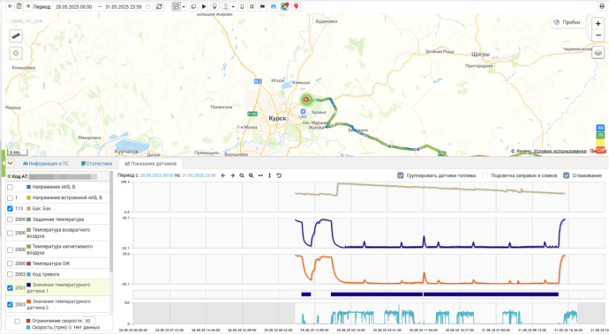Open the map layers selector
Viewport: 609px width, 334px height.
pyautogui.click(x=598, y=52)
